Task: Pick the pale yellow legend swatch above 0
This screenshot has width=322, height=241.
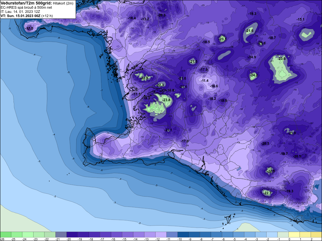Action: click(294, 235)
